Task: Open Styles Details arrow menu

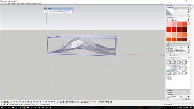Action: (x=189, y=58)
